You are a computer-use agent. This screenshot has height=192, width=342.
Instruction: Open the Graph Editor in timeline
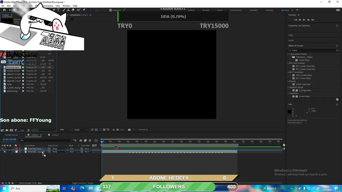(x=96, y=140)
